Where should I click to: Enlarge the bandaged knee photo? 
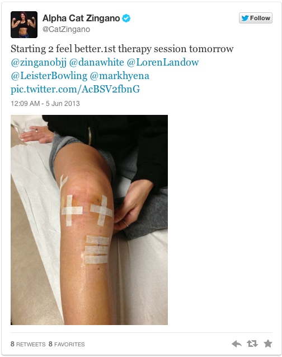click(x=89, y=220)
